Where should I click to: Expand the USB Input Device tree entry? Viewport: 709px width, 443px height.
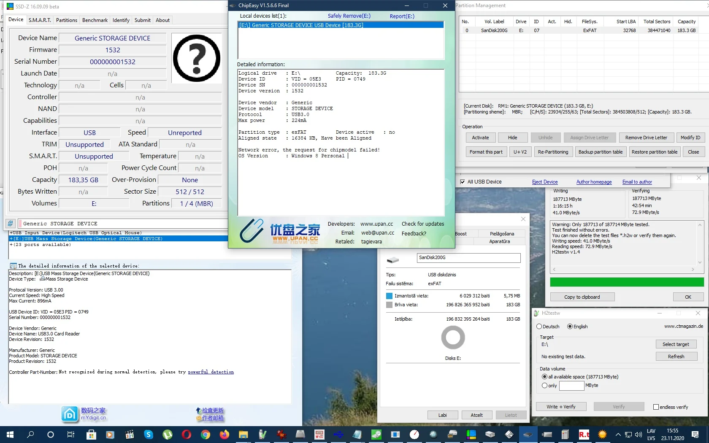[11, 233]
